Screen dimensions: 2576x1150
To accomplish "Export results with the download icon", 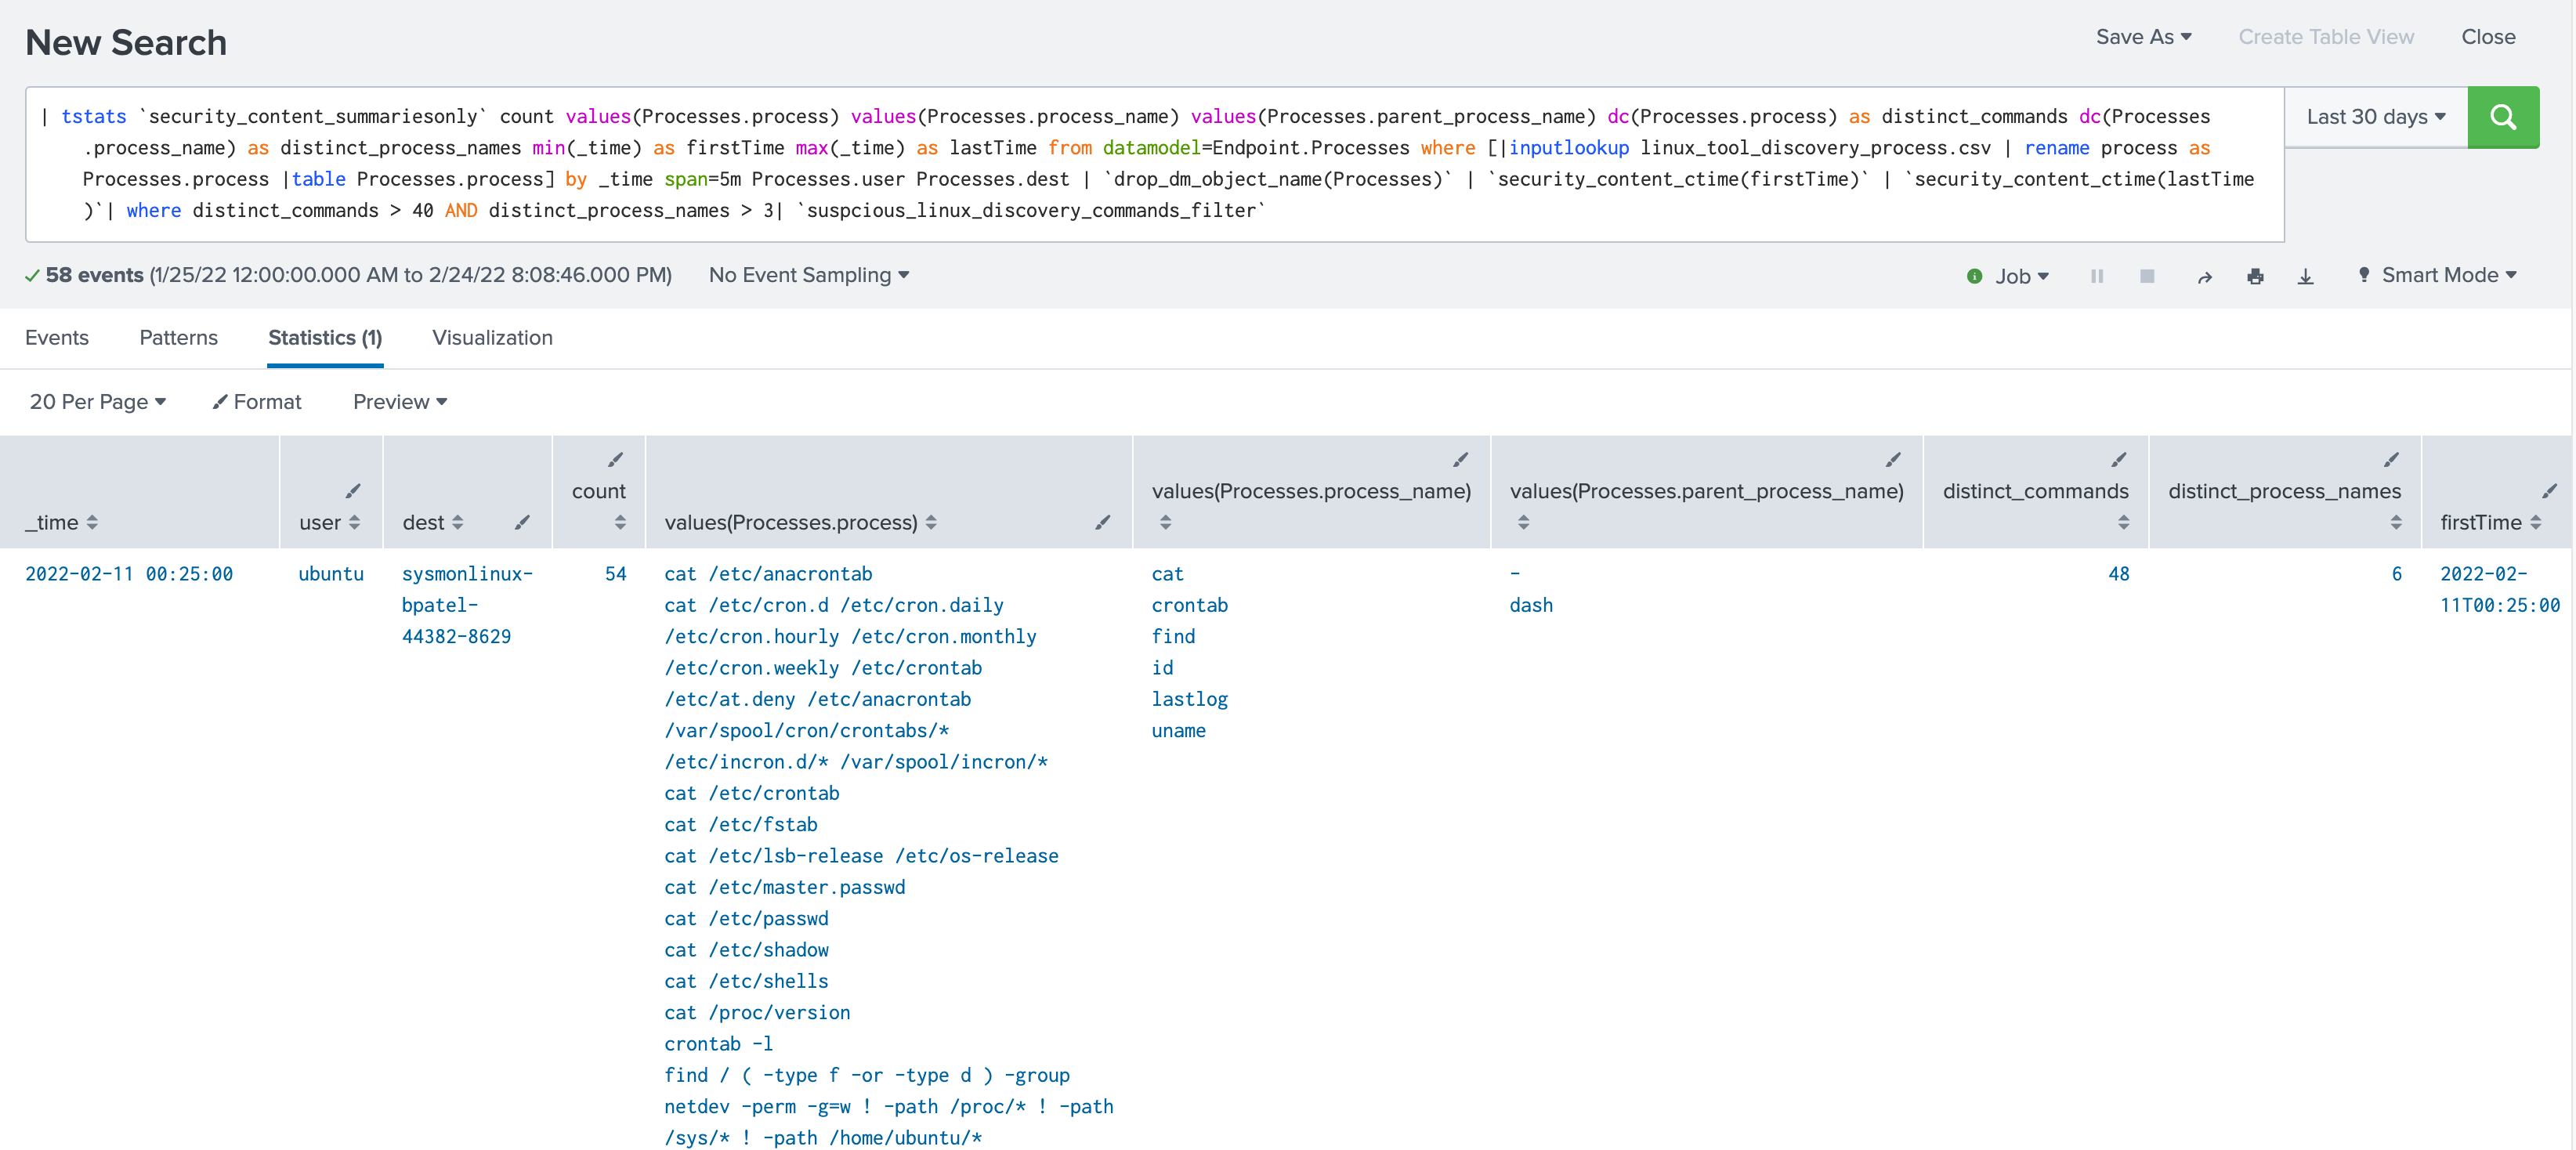I will click(2305, 277).
